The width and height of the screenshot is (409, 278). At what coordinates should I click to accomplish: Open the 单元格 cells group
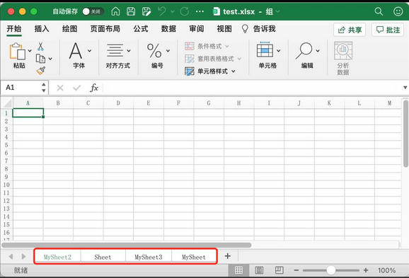(268, 55)
